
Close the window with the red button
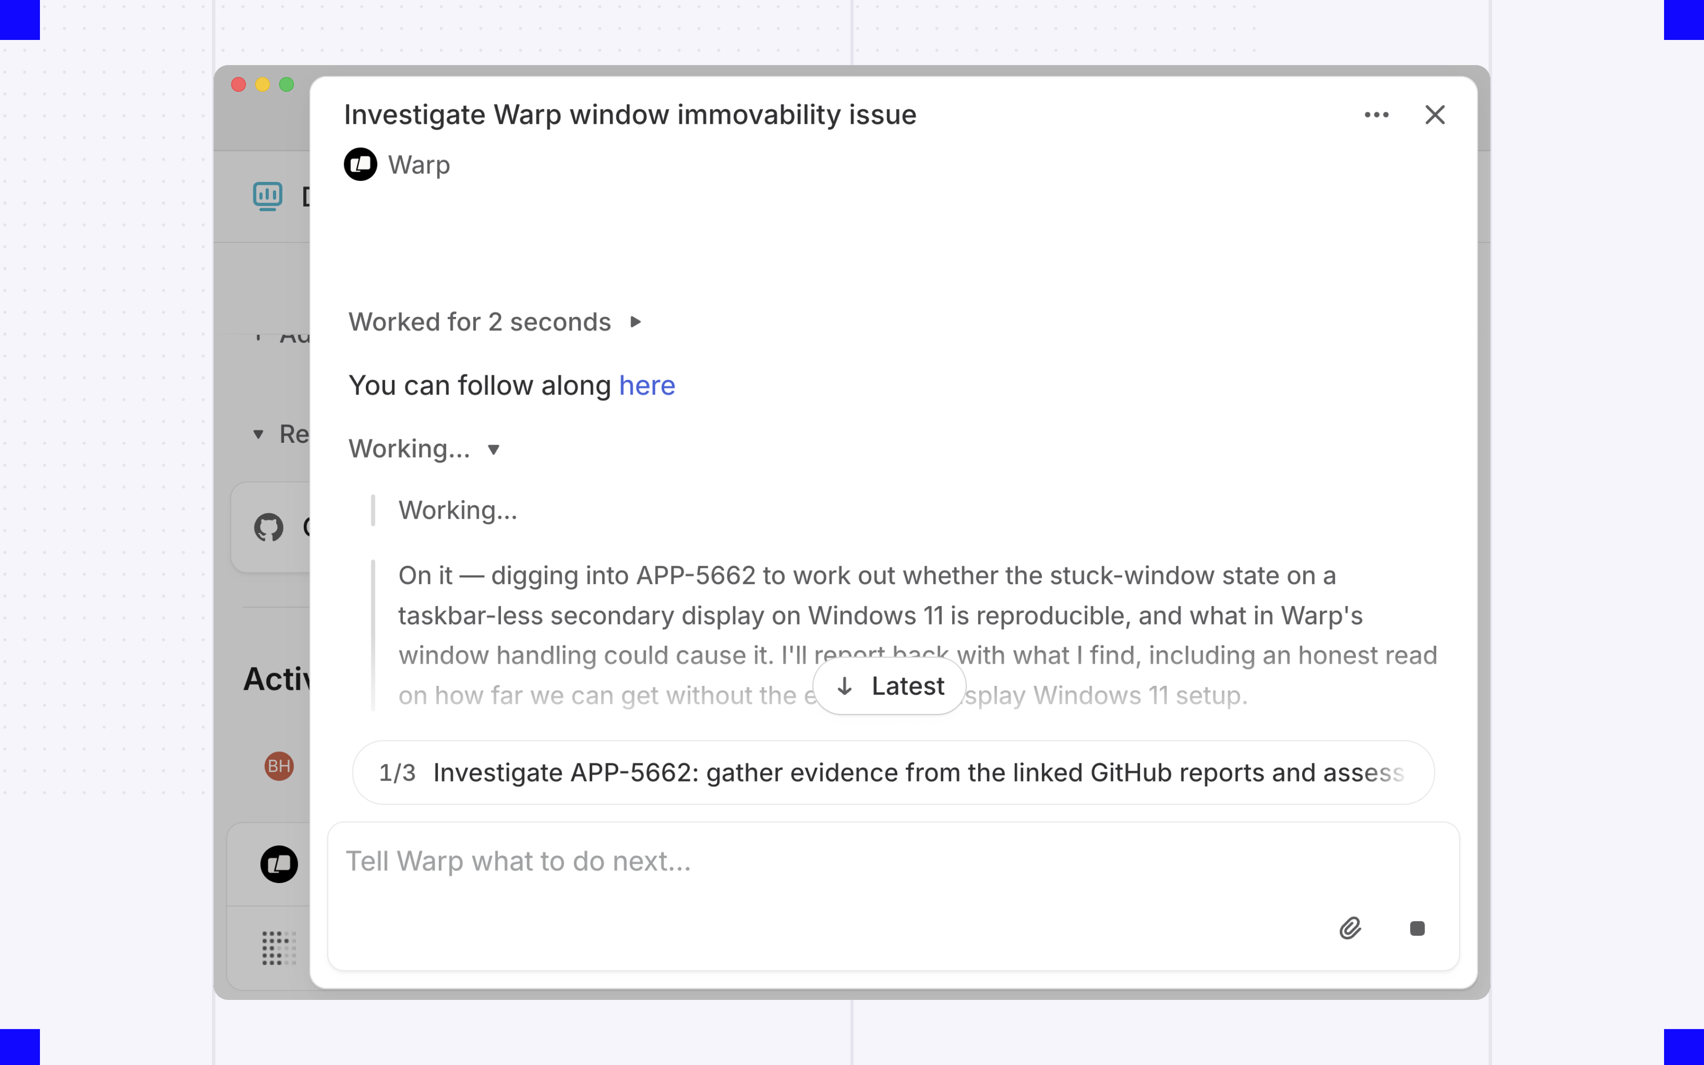(239, 84)
